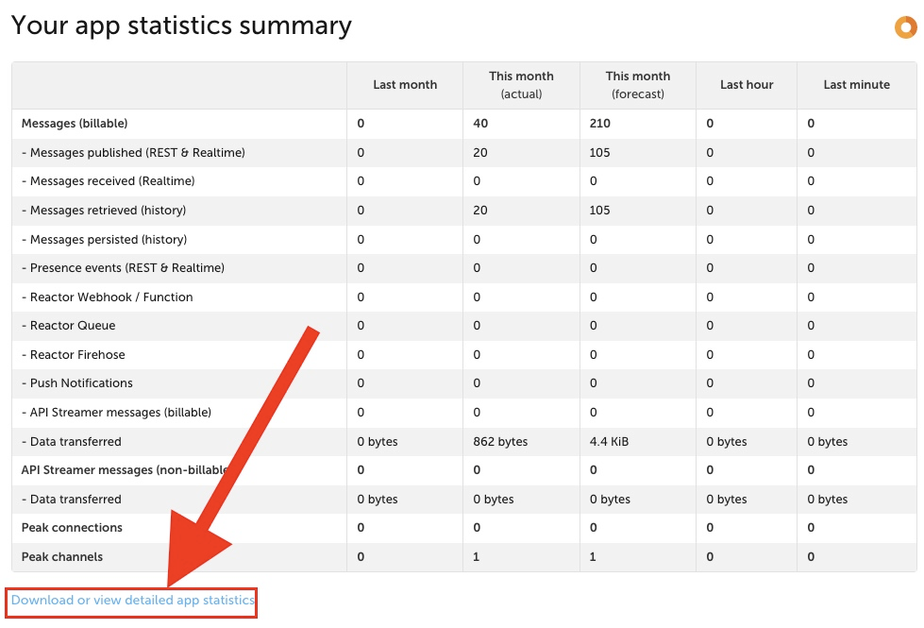Click the Your app statistics summary heading
This screenshot has width=924, height=628.
pos(181,25)
